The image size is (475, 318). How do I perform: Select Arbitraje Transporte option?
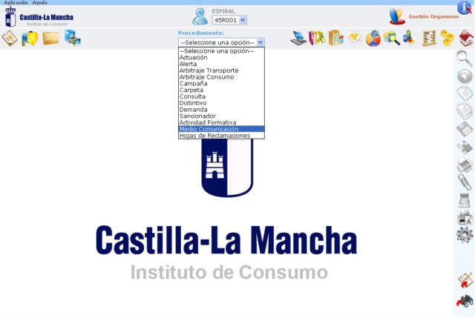click(221, 70)
